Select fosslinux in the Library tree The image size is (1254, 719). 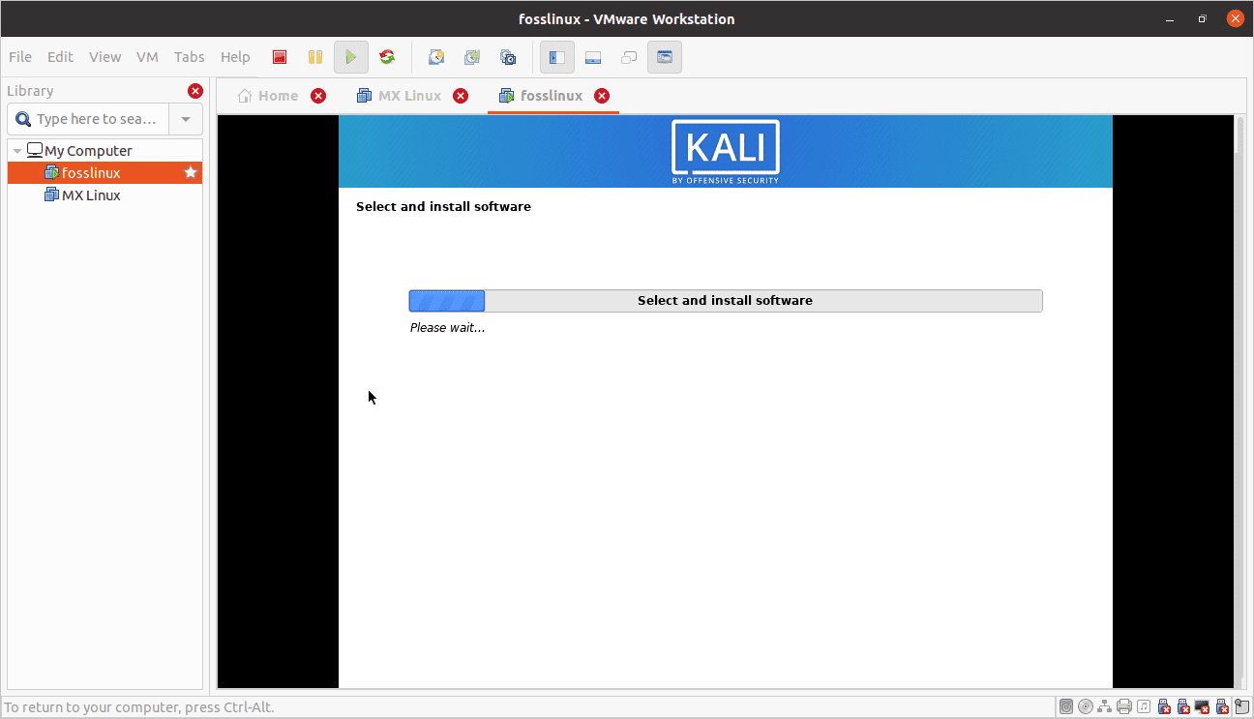coord(104,172)
